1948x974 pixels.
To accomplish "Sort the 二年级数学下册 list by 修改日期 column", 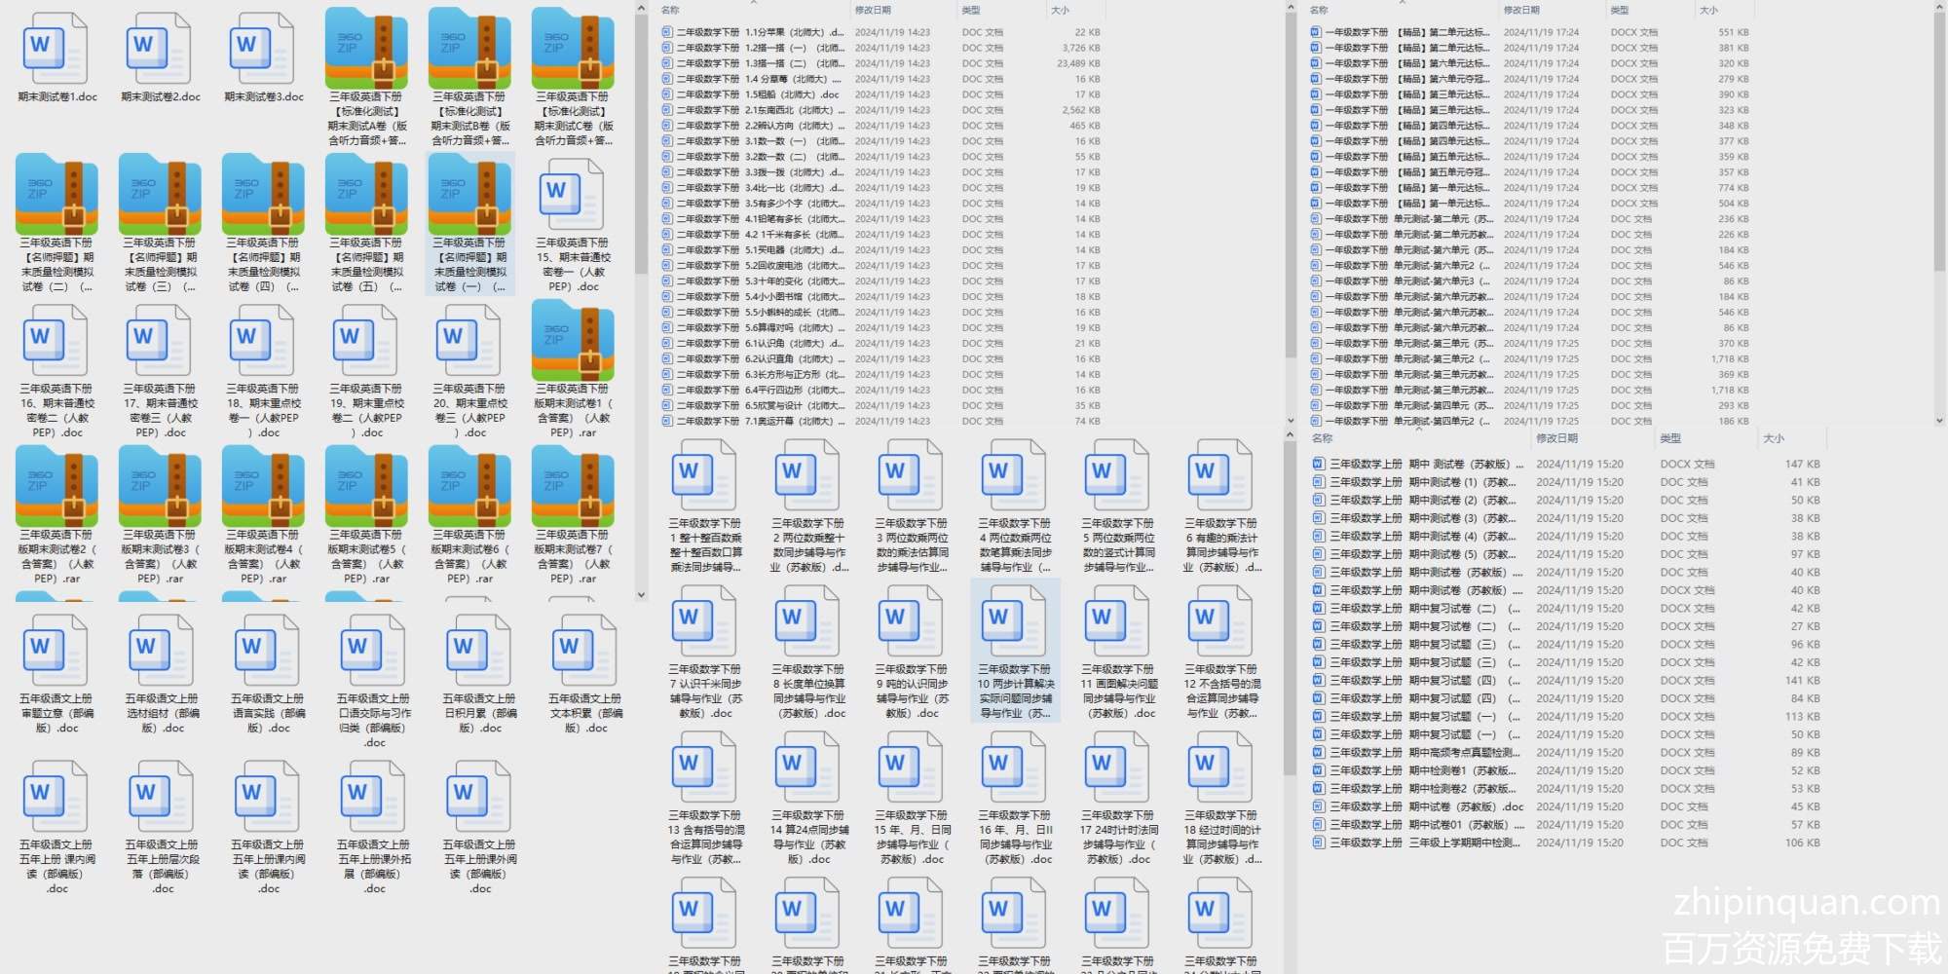I will (x=873, y=10).
